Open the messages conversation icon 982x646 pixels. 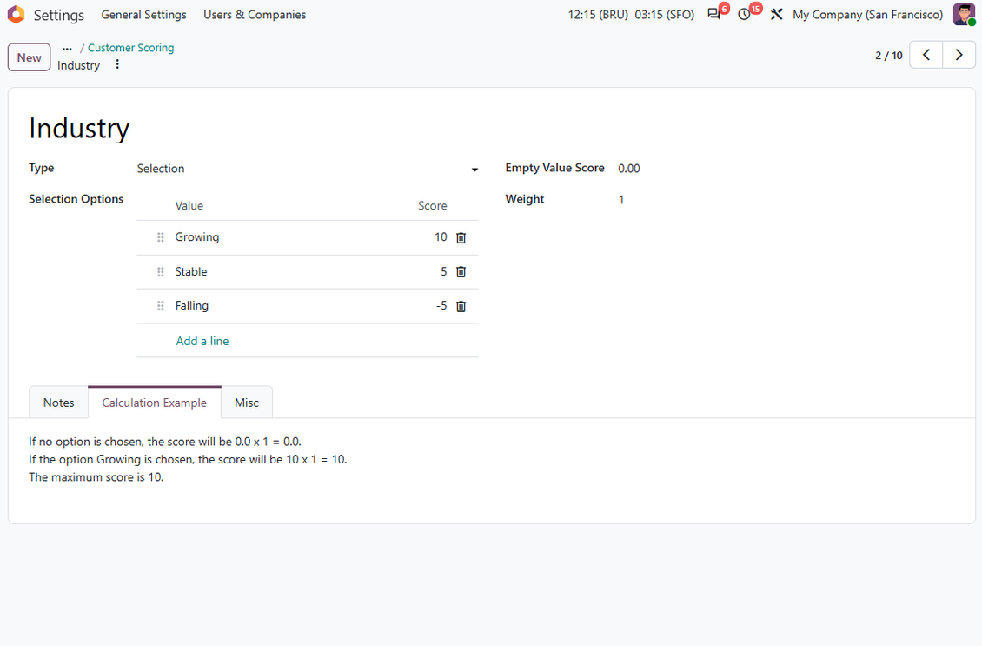click(x=714, y=15)
